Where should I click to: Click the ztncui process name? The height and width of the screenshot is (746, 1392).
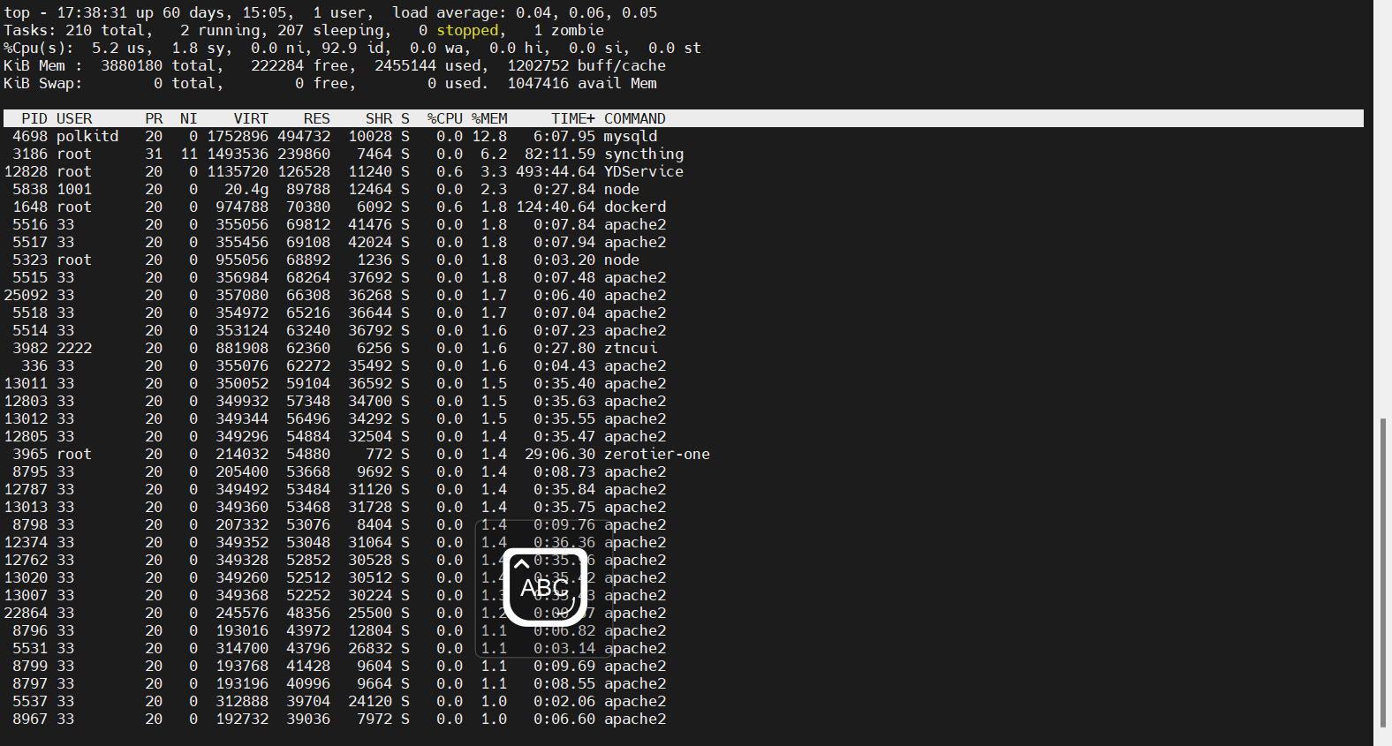[631, 348]
